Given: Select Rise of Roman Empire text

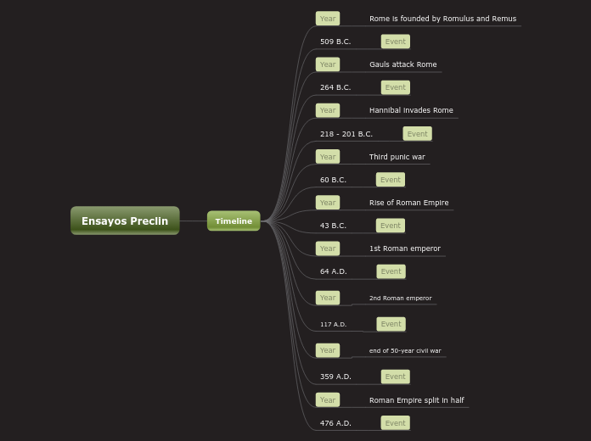Looking at the screenshot, I should click(409, 203).
